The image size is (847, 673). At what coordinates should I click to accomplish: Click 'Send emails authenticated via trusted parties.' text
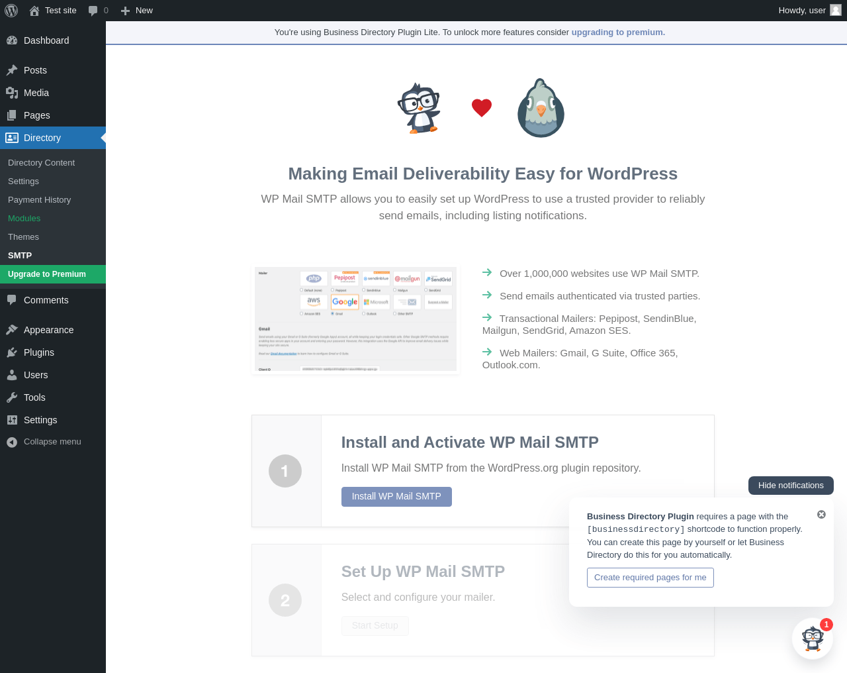click(x=600, y=296)
